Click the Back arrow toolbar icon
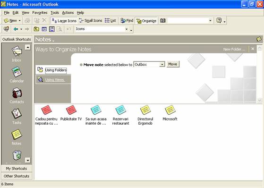Screen dimensions: 264x188 click(16, 29)
